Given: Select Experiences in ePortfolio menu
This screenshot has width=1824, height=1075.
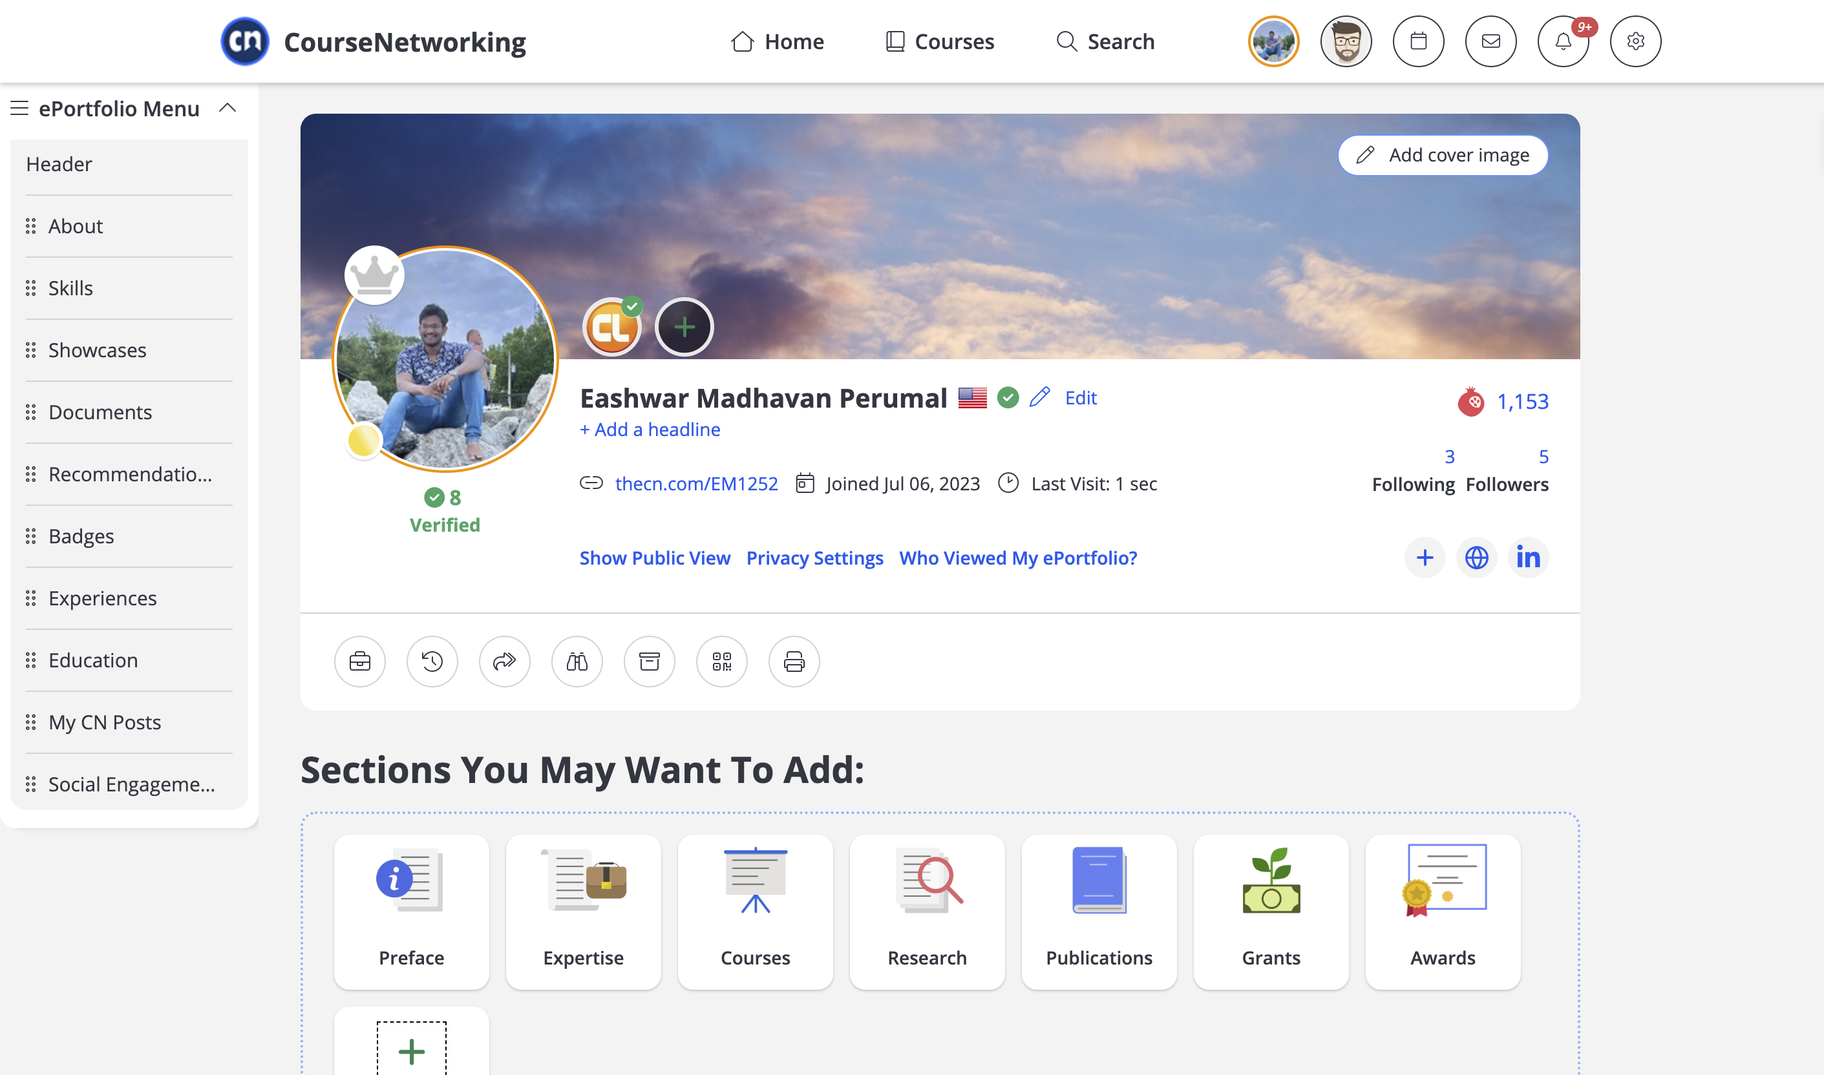Looking at the screenshot, I should (129, 598).
